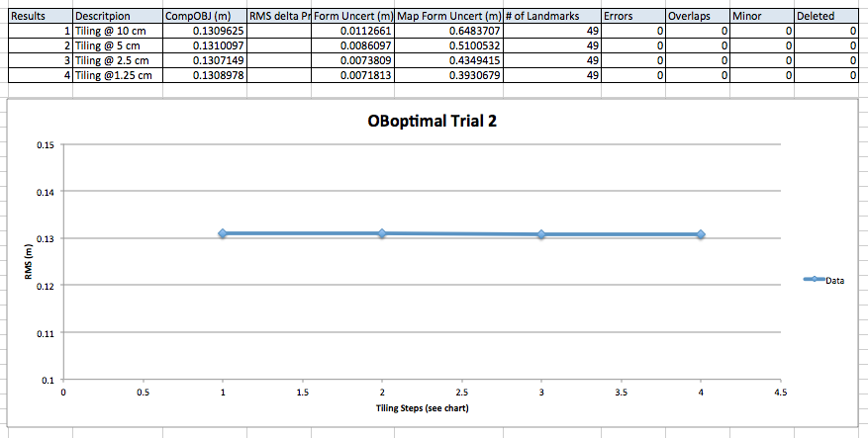The width and height of the screenshot is (868, 438).
Task: Select the "Overlaps" header cell
Action: point(697,17)
